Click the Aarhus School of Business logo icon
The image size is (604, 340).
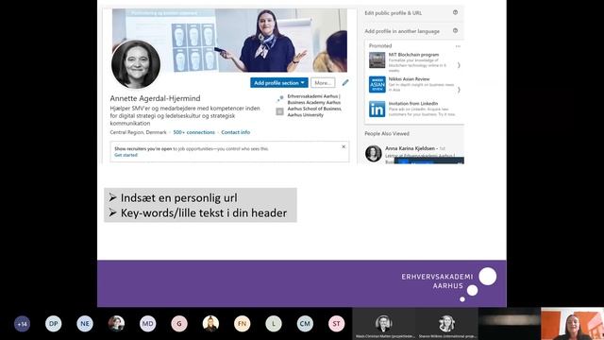coord(280,111)
